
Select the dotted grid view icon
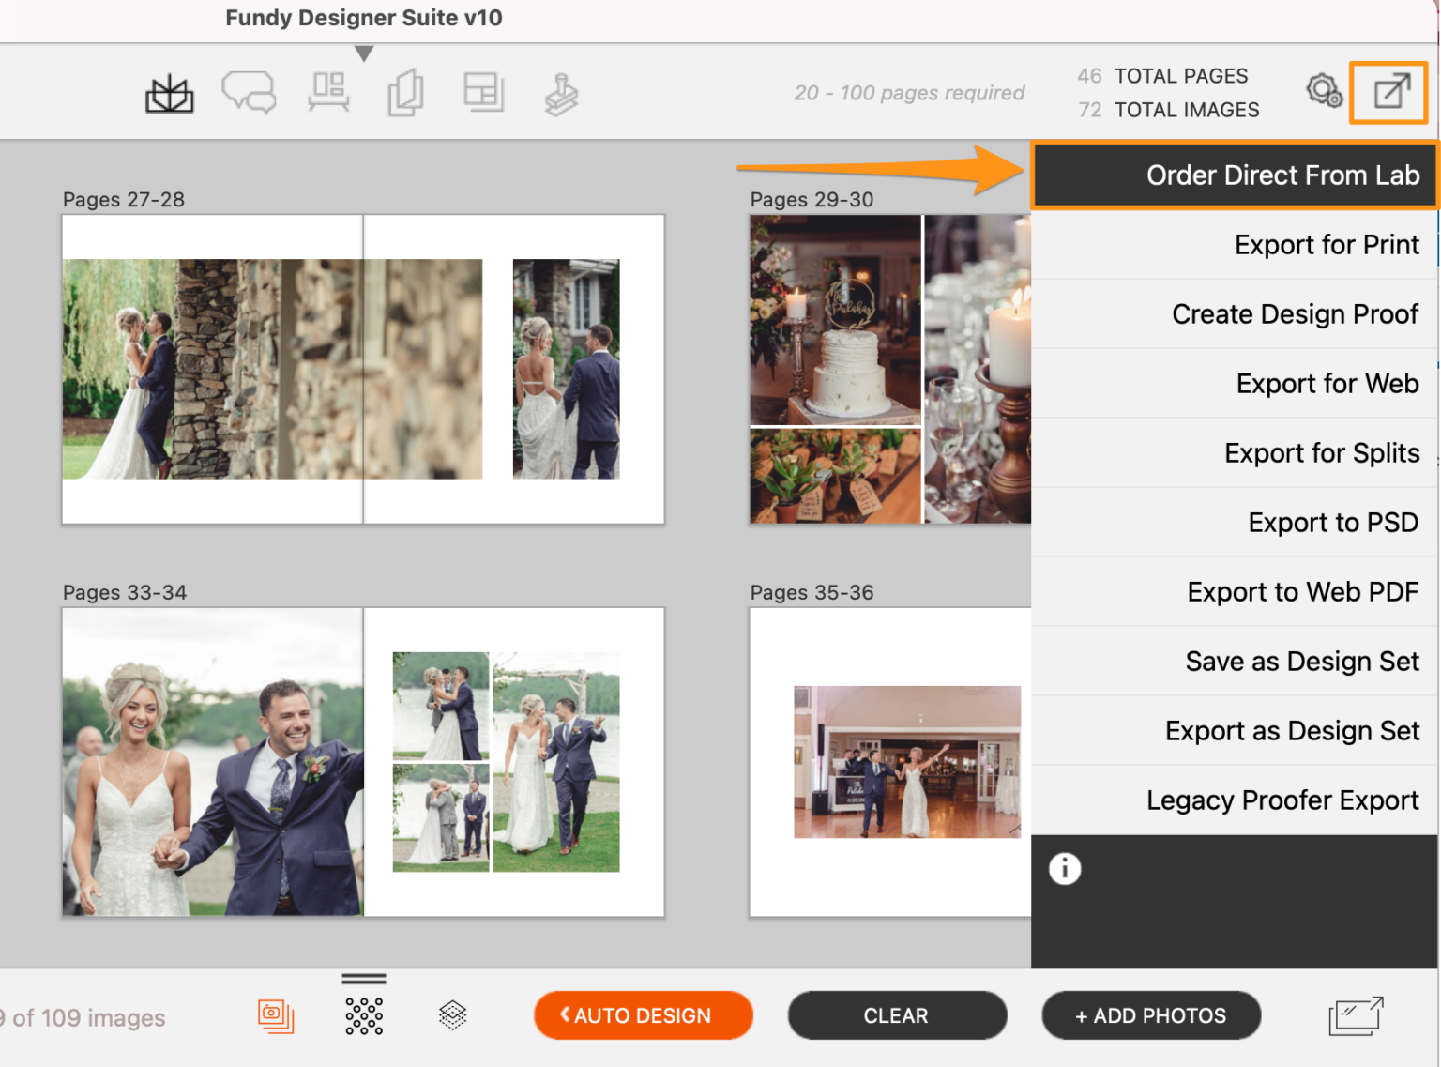tap(363, 1014)
